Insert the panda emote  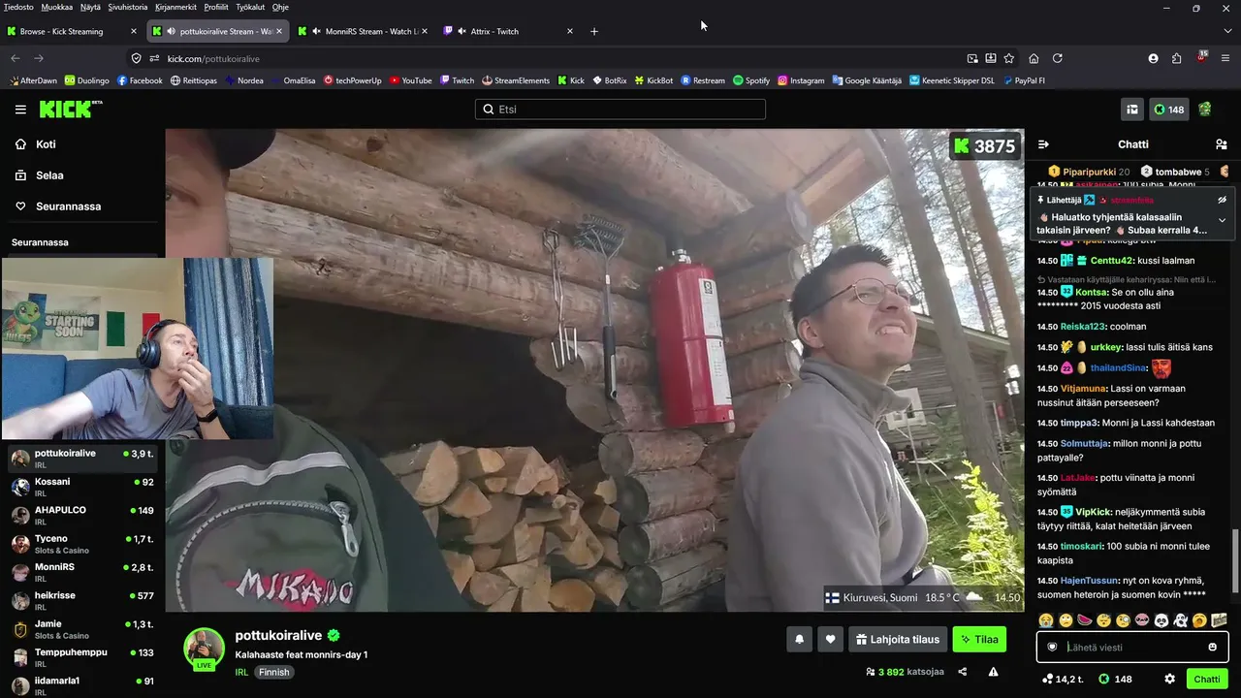[x=1161, y=620]
